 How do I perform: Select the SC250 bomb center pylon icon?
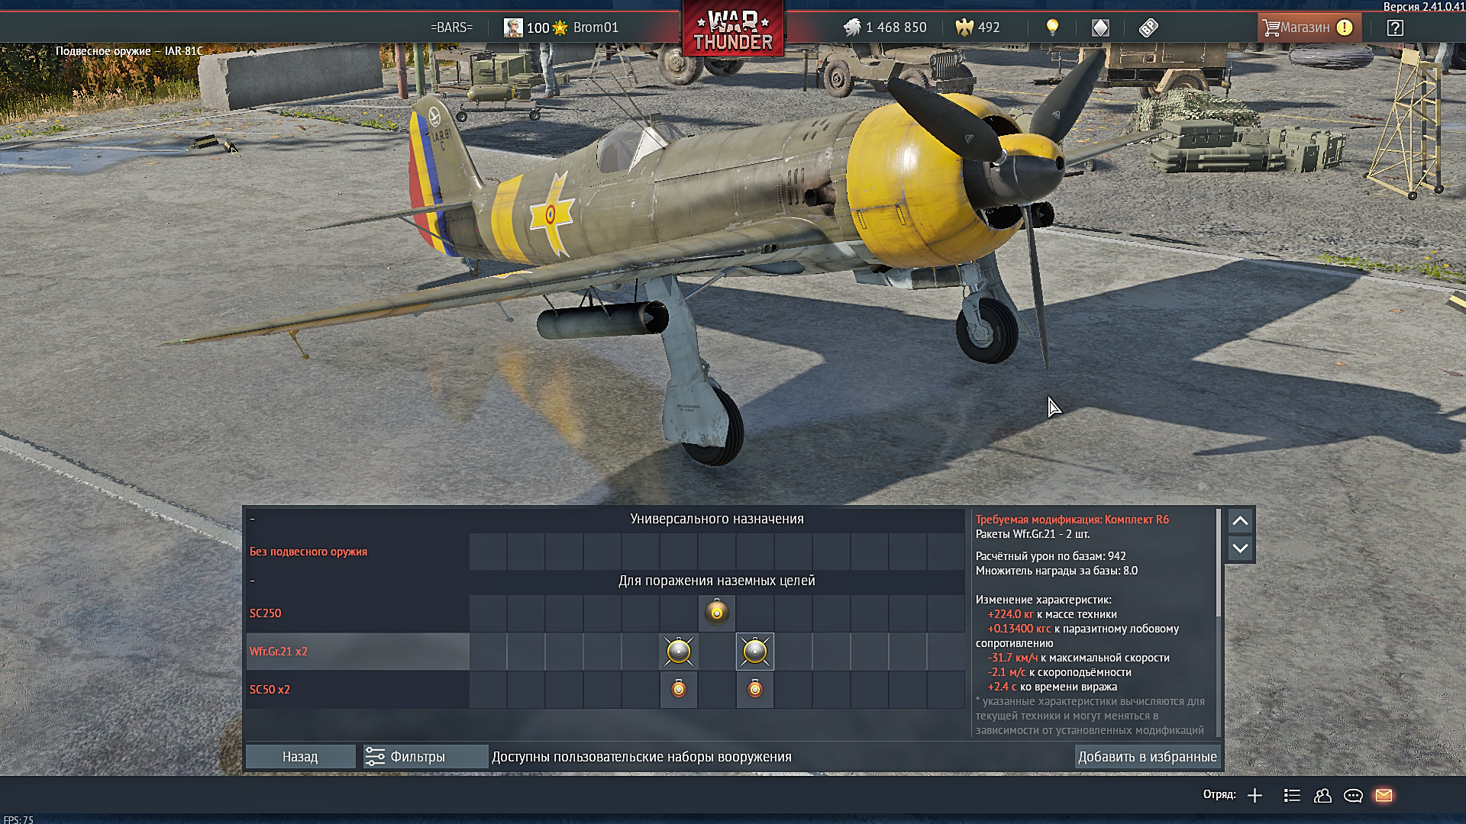(717, 613)
